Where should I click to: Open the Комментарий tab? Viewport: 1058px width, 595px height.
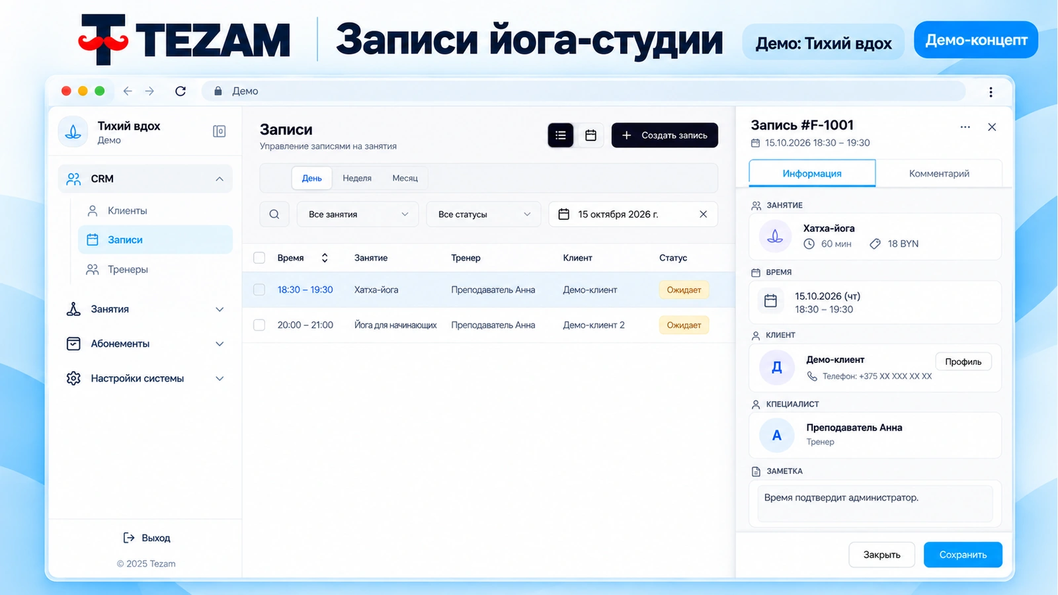coord(939,173)
